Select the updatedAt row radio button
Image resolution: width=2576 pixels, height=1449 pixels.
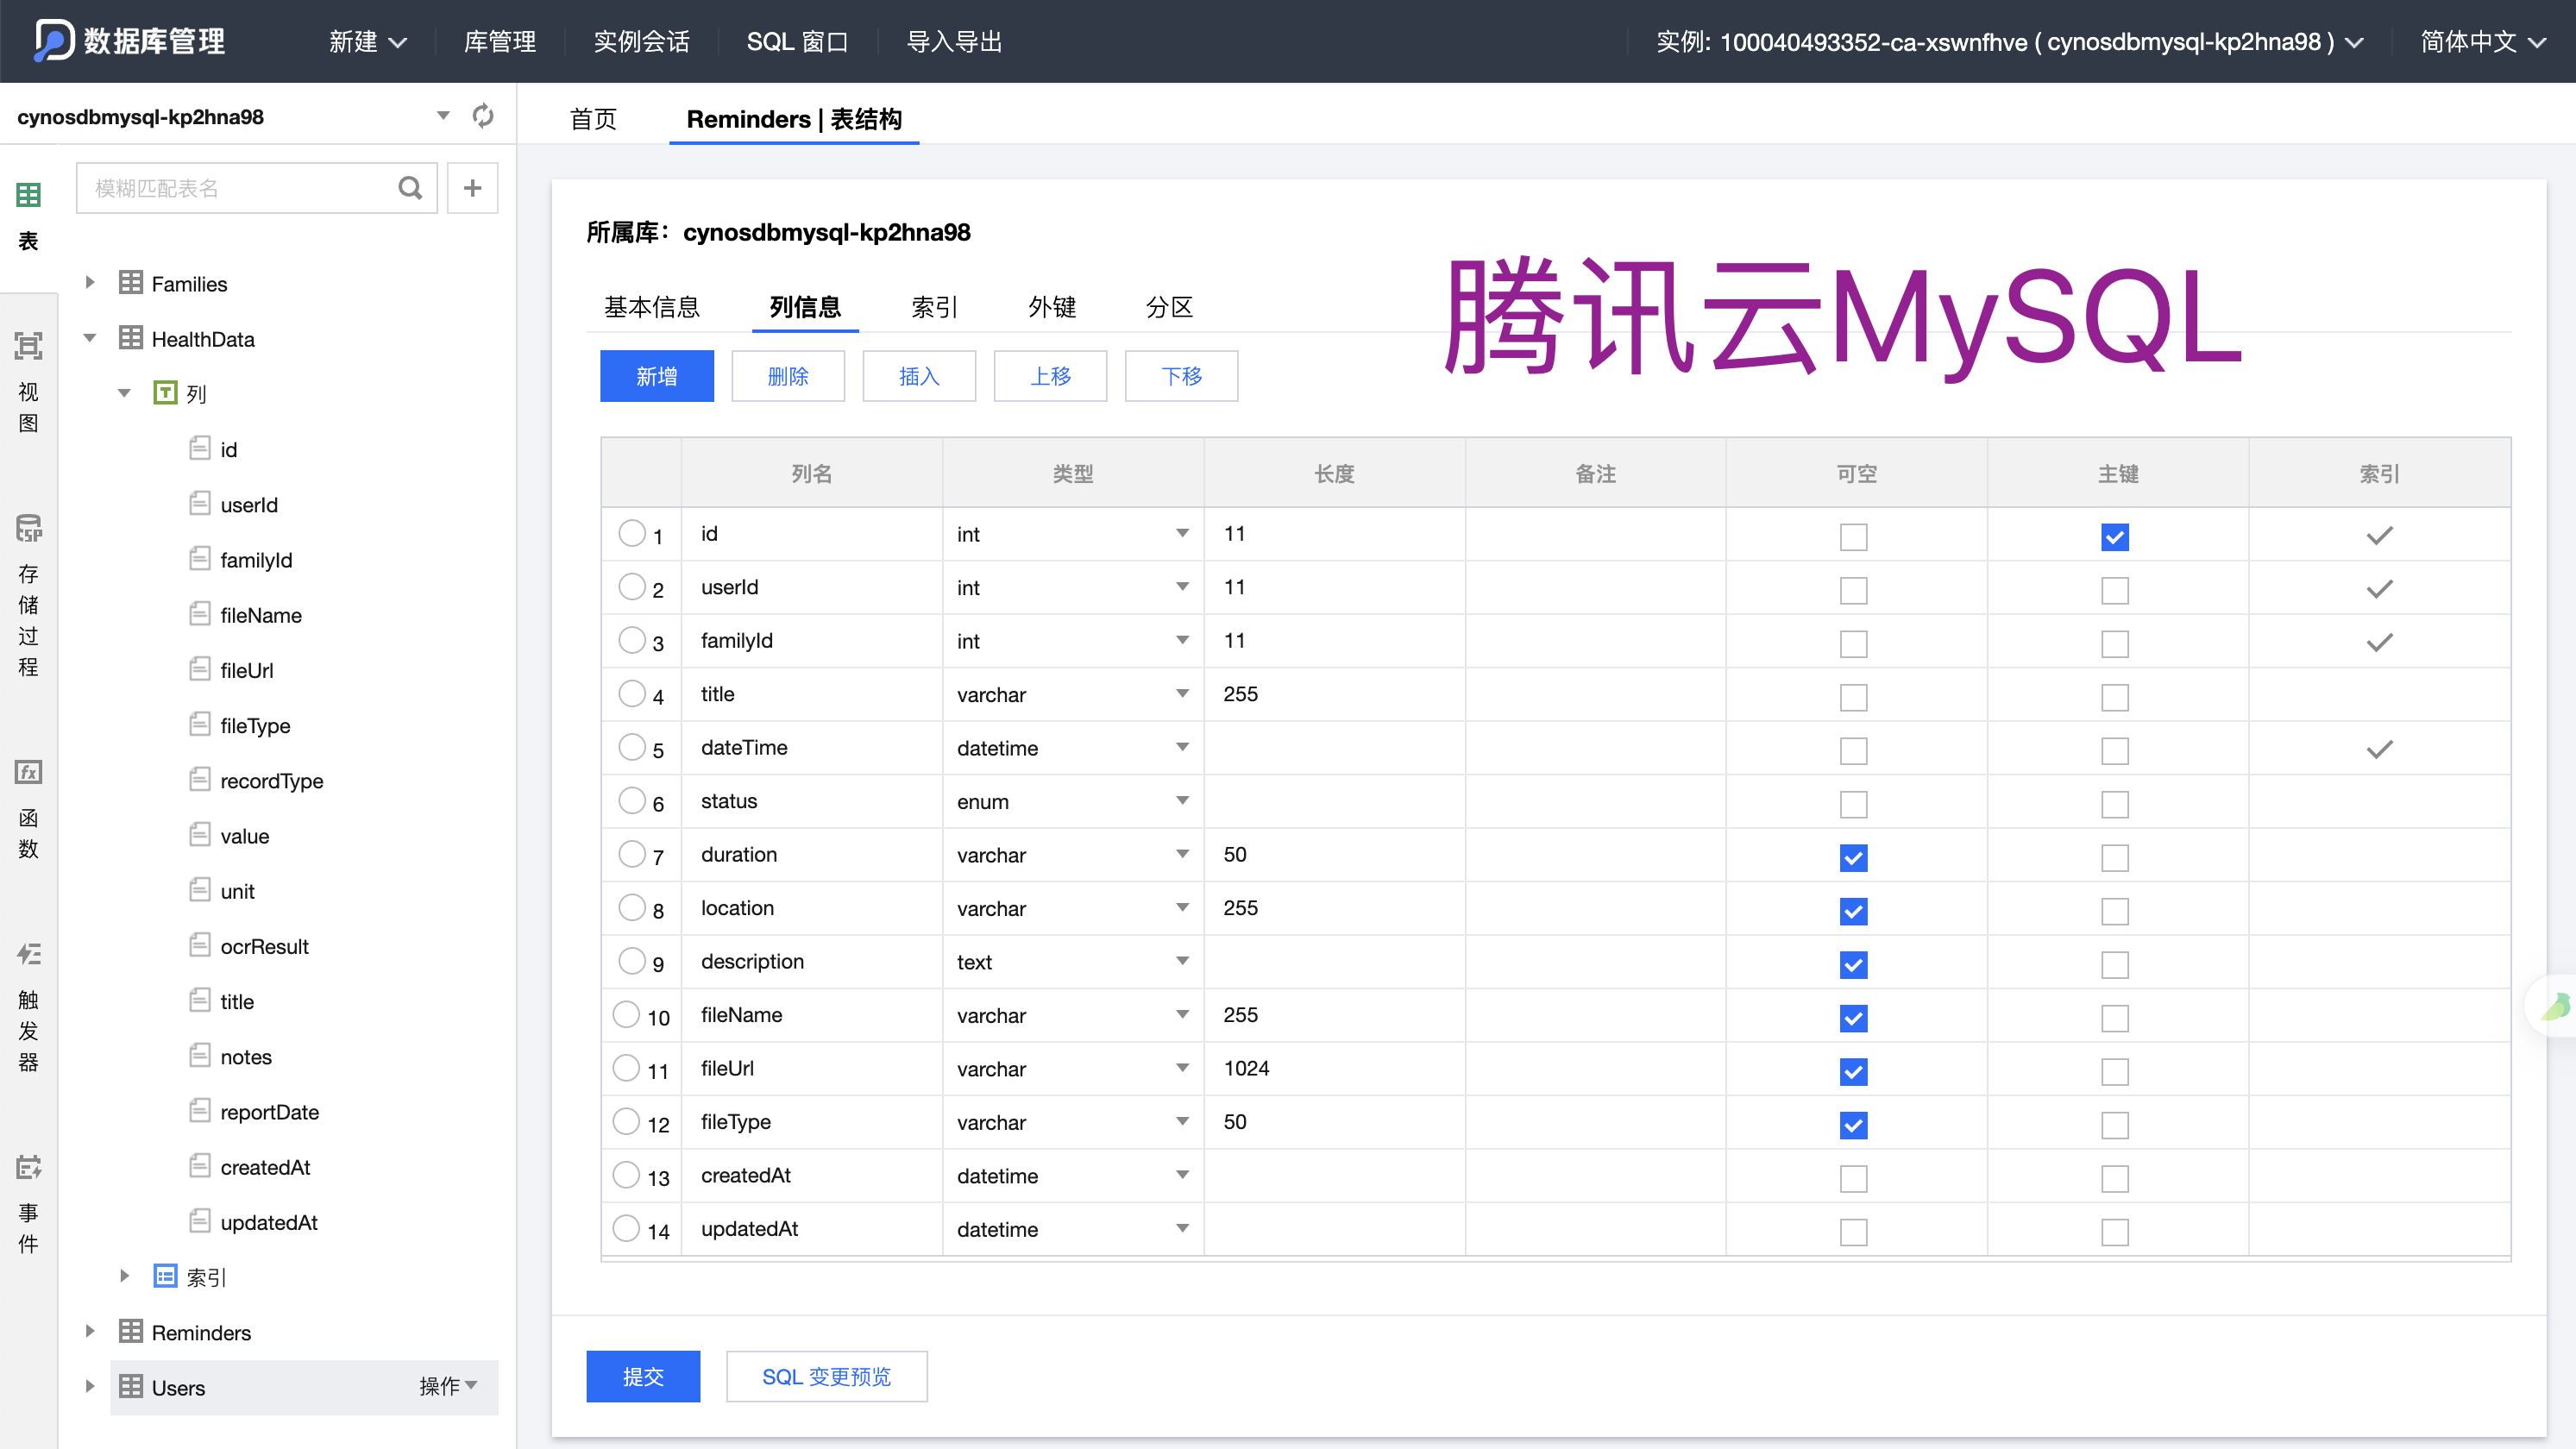[x=626, y=1228]
